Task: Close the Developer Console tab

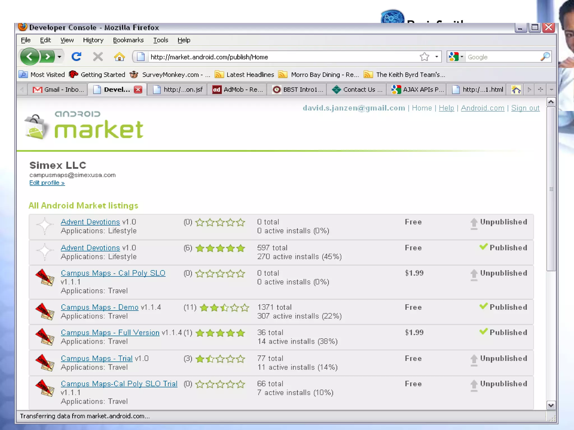Action: 138,90
